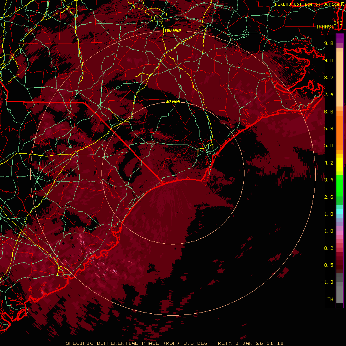Click the '0.5 DEG' elevation text

(x=196, y=343)
